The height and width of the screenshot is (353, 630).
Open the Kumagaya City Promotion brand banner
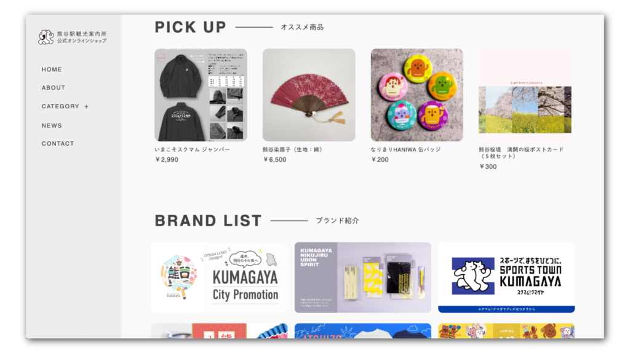[220, 277]
